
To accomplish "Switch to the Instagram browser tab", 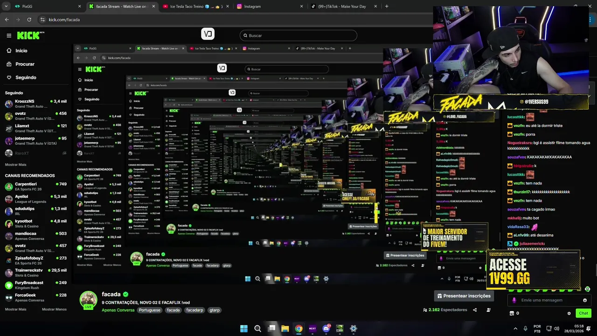I will [x=270, y=7].
